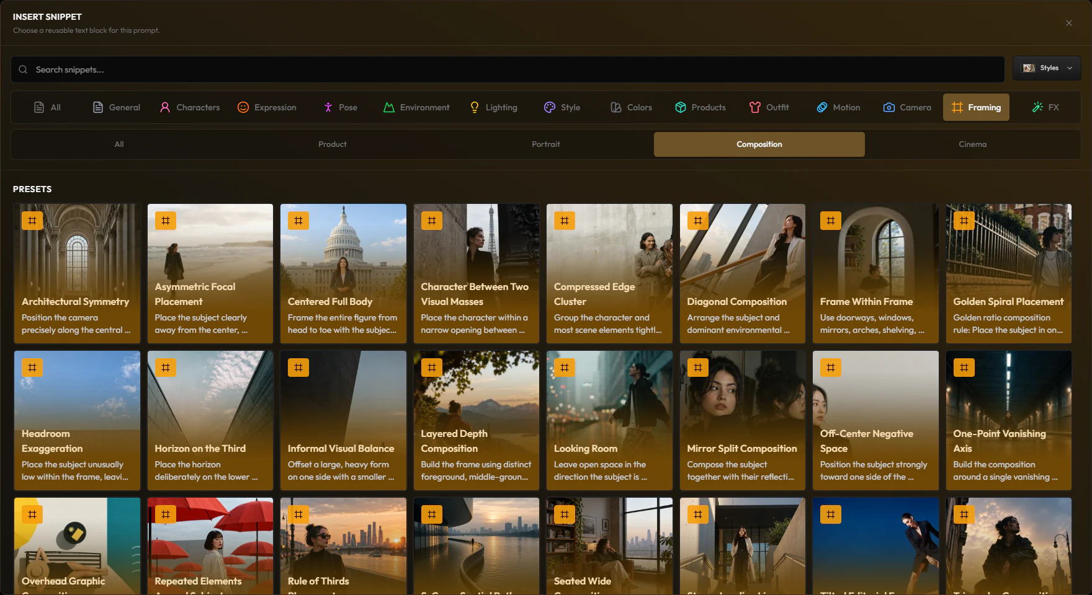The width and height of the screenshot is (1092, 595).
Task: Click the PRESETS section heading
Action: click(32, 189)
